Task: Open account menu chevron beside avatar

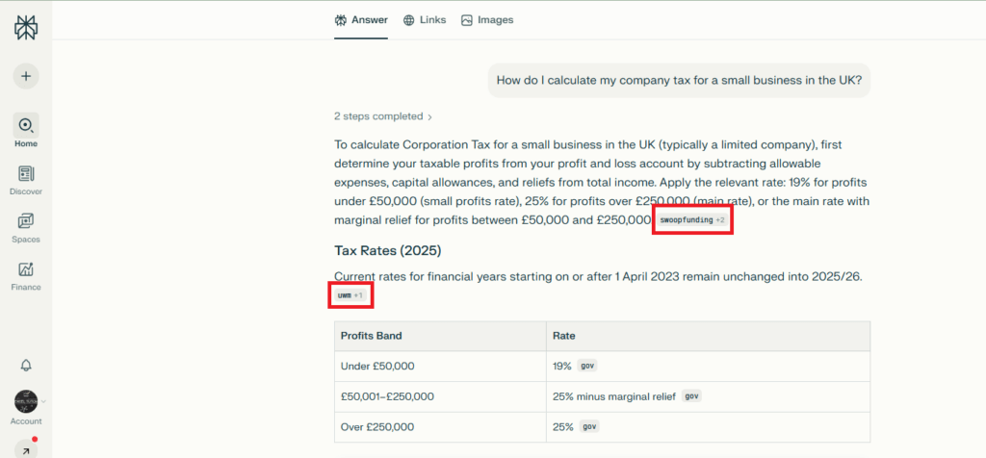Action: (x=44, y=401)
